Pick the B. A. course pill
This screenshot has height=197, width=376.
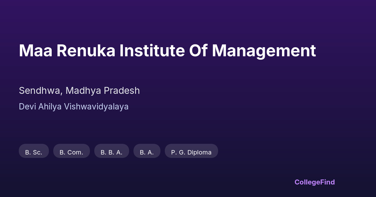tap(147, 152)
